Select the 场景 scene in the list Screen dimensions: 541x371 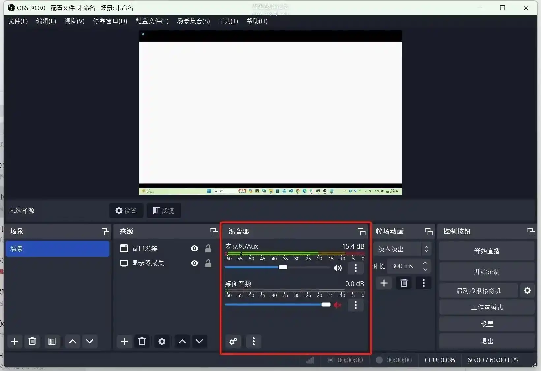tap(57, 249)
